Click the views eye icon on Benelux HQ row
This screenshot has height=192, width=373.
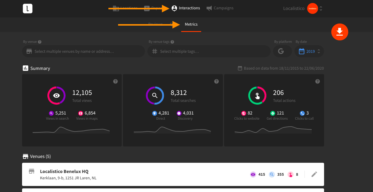(253, 174)
